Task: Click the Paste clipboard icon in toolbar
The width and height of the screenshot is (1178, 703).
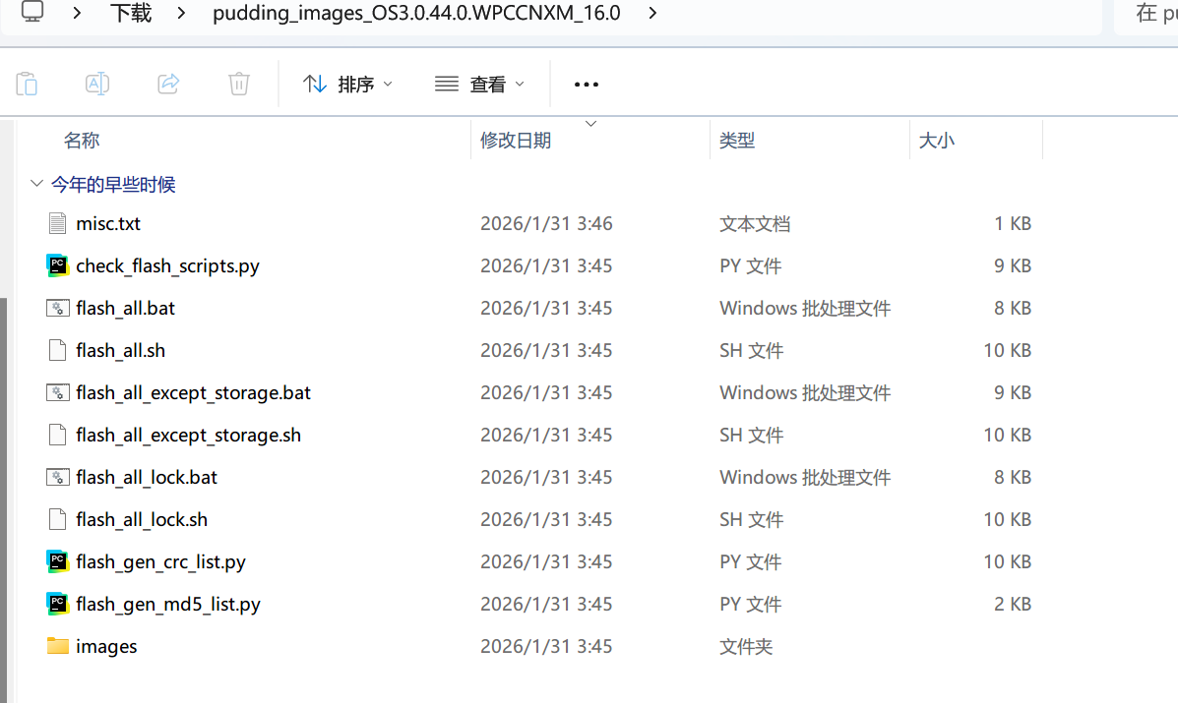Action: [x=27, y=85]
